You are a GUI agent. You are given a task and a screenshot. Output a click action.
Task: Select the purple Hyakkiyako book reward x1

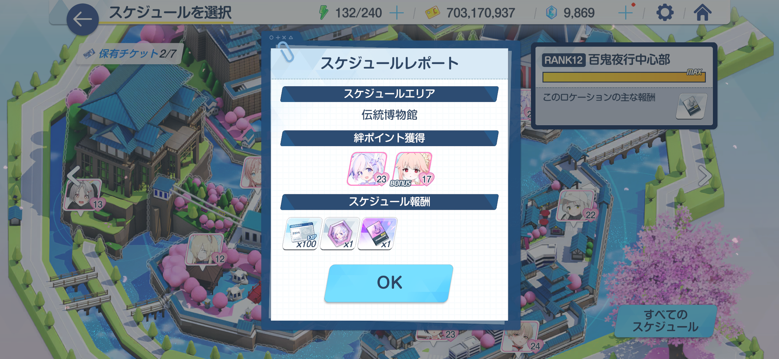point(377,234)
